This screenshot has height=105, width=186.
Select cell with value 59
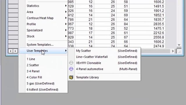pyautogui.click(x=123, y=11)
